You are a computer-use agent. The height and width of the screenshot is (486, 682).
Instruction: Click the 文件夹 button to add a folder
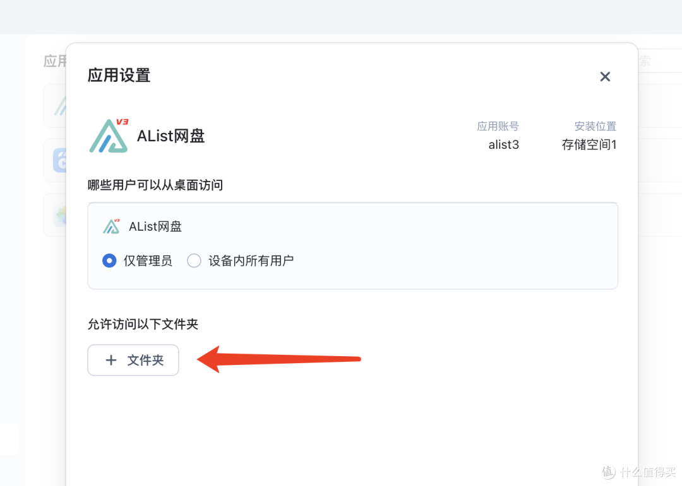coord(133,360)
